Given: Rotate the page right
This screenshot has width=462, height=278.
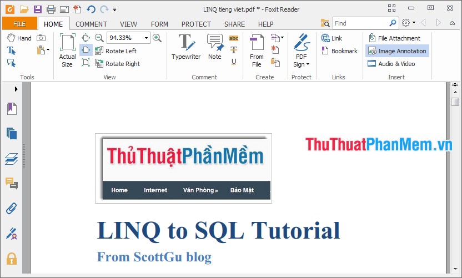Looking at the screenshot, I should click(118, 64).
